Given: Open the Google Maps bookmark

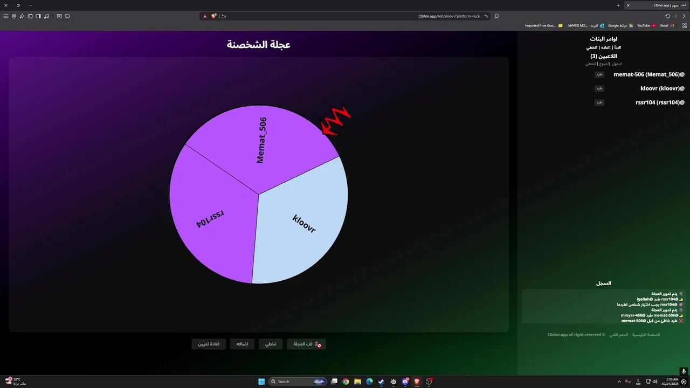Looking at the screenshot, I should 620,25.
